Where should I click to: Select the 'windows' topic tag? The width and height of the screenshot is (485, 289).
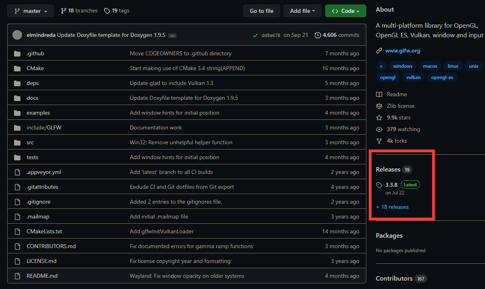click(x=403, y=66)
